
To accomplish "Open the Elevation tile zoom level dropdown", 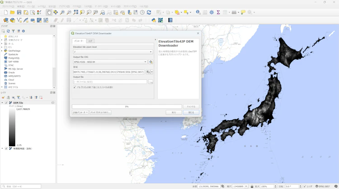I will 113,52.
